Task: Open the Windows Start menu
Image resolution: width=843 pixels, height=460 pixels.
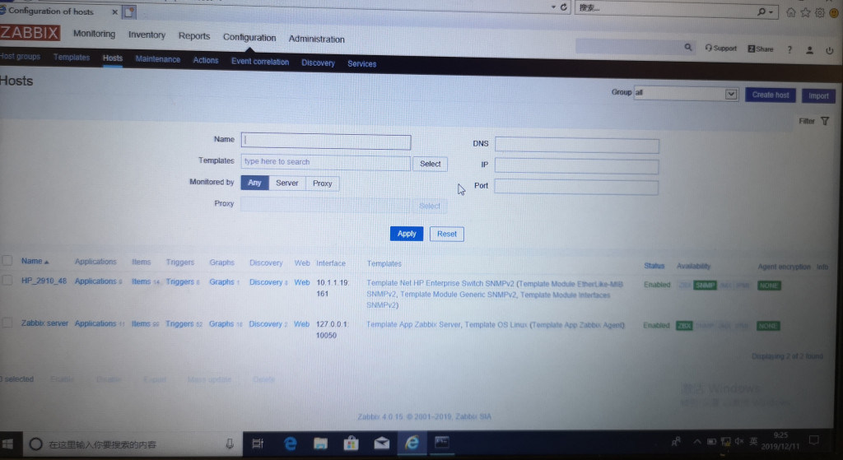Action: pos(7,444)
